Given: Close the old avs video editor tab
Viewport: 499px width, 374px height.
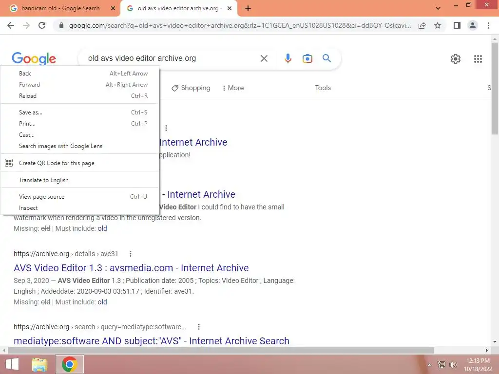Looking at the screenshot, I should tap(230, 8).
